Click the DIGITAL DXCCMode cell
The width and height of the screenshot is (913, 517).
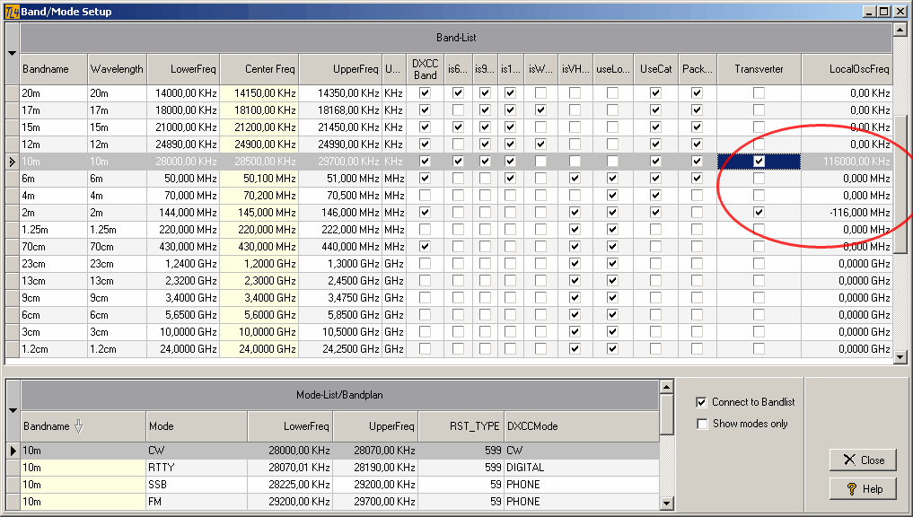(581, 468)
